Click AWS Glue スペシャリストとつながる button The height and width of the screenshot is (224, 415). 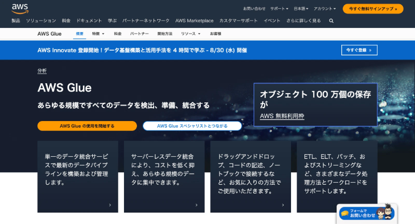coord(192,126)
